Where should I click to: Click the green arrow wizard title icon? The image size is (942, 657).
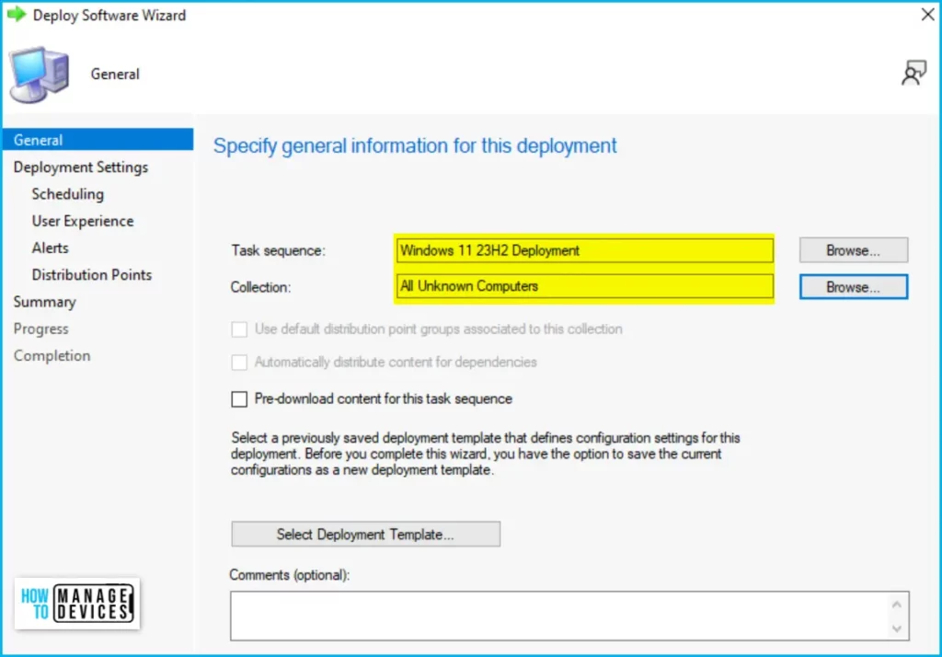[17, 14]
